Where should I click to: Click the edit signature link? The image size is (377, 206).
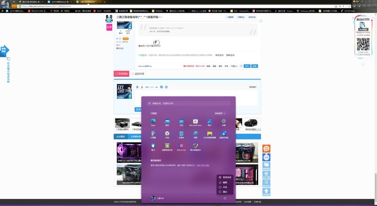point(219,55)
